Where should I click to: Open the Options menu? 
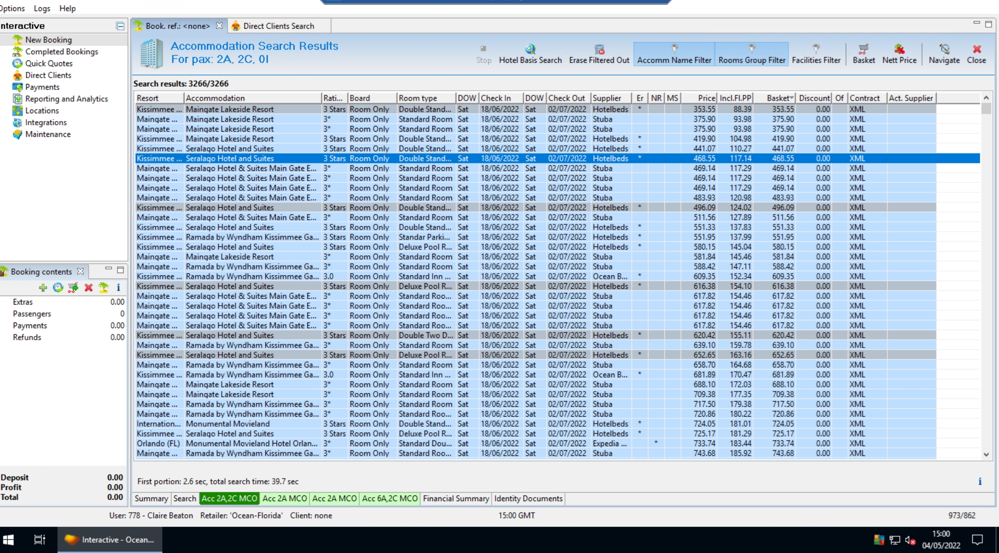(12, 8)
